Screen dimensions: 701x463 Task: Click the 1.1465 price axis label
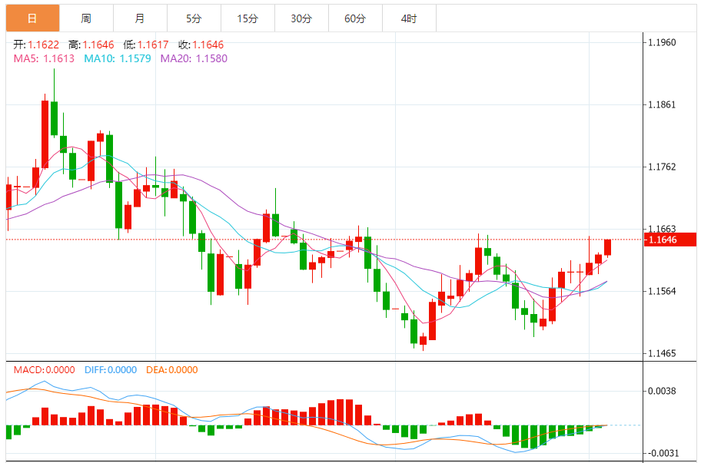point(662,353)
